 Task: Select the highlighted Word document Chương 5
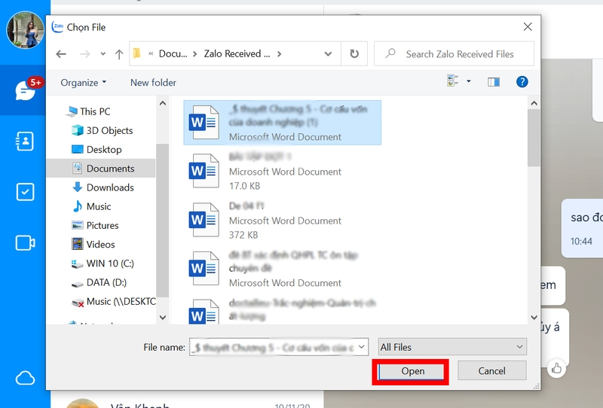(282, 123)
